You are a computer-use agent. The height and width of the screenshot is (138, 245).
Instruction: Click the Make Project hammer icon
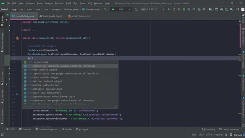coord(106,9)
